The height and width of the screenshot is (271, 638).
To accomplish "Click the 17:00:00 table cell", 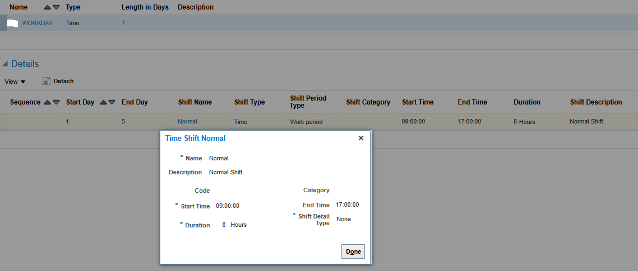I will [469, 121].
